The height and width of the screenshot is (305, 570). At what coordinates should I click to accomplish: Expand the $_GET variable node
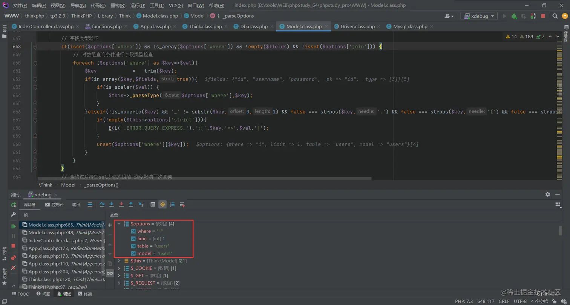pos(119,276)
